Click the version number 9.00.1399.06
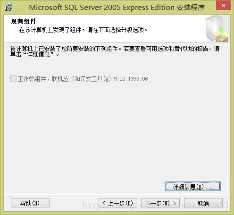This screenshot has height=215, width=234. (x=131, y=79)
